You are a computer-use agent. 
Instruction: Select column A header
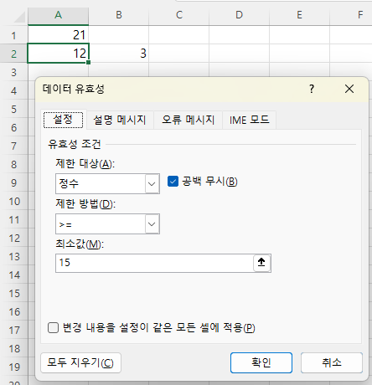click(x=58, y=15)
